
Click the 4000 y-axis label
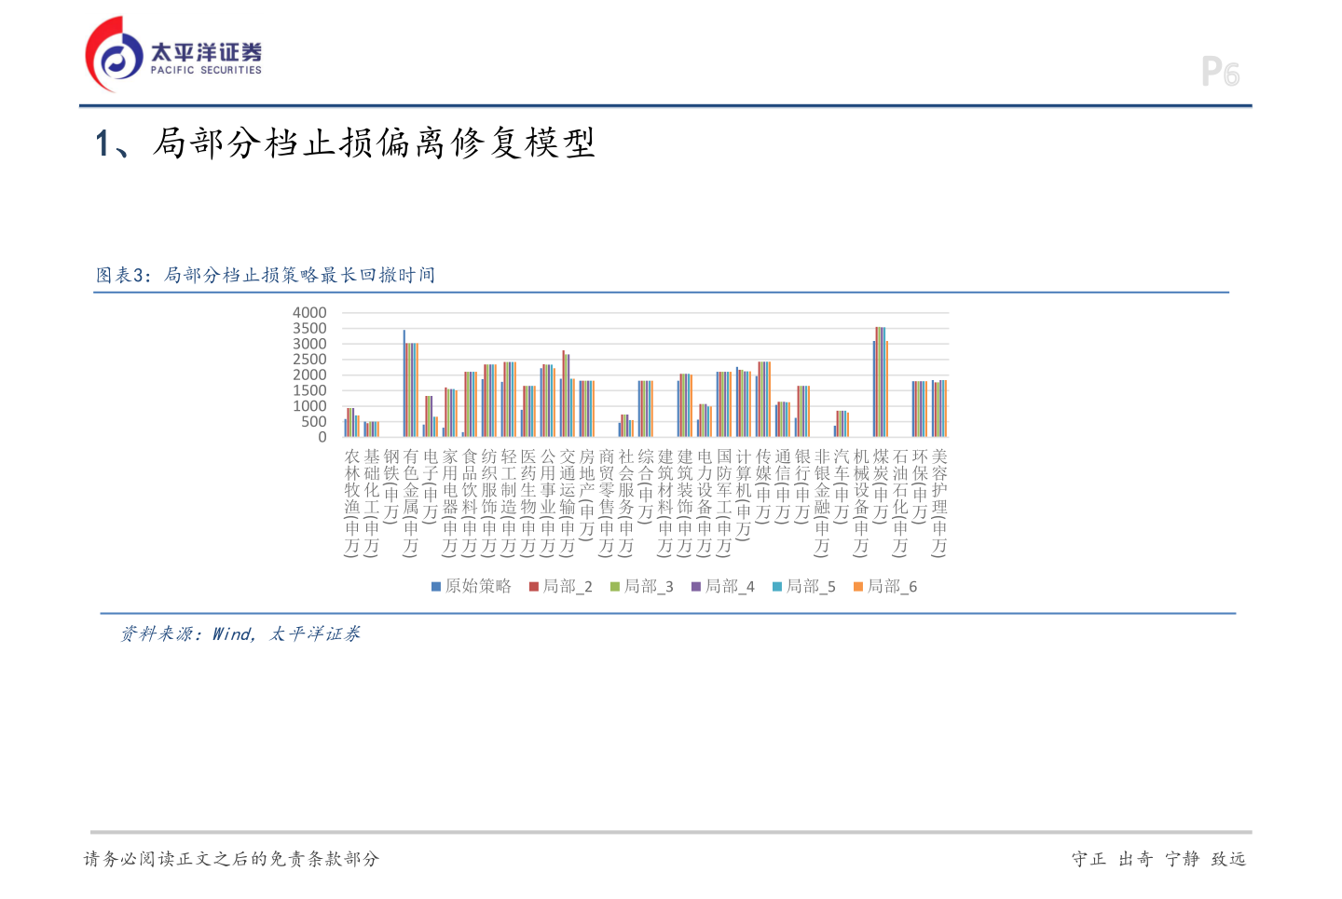pyautogui.click(x=309, y=313)
